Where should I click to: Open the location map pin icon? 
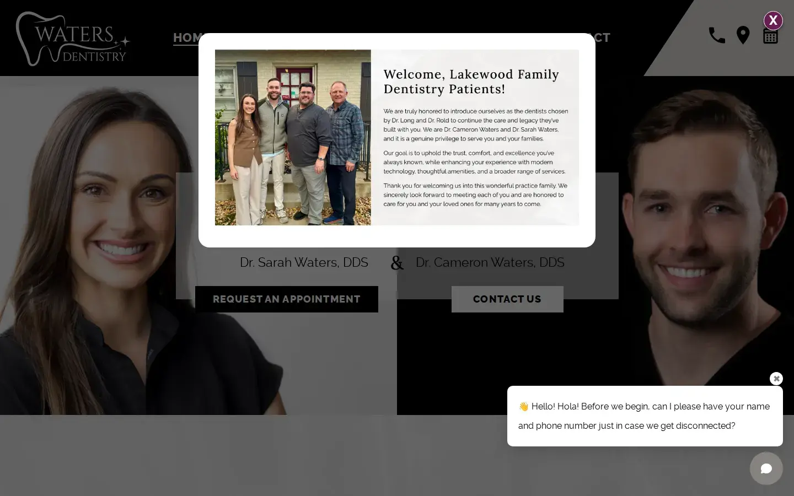tap(743, 35)
